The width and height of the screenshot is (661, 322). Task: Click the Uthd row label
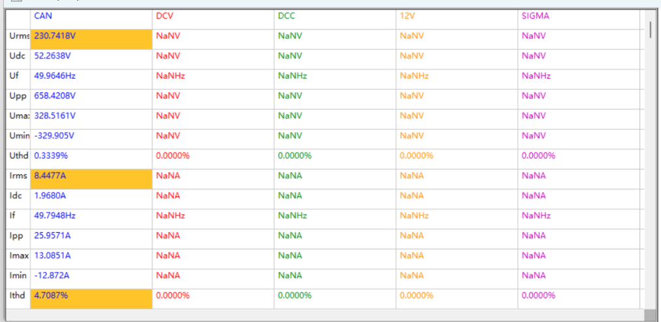(18, 156)
